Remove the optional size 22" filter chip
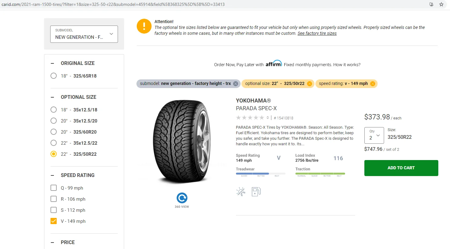The image size is (450, 249). click(x=310, y=84)
